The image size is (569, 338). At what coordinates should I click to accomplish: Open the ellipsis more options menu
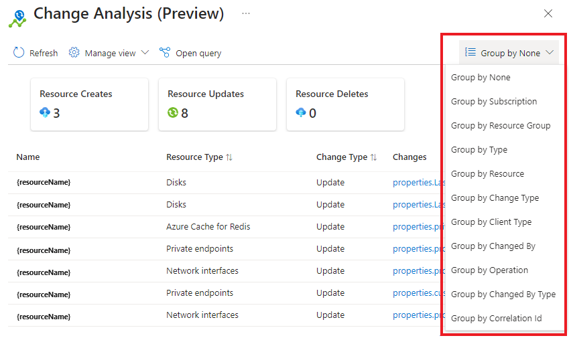point(246,13)
